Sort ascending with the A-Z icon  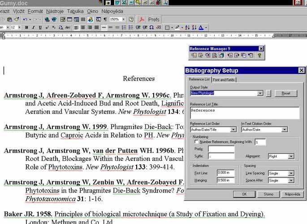click(x=187, y=27)
